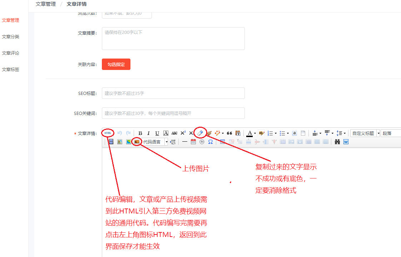
Task: Click the eraser clear-format icon
Action: click(x=200, y=133)
